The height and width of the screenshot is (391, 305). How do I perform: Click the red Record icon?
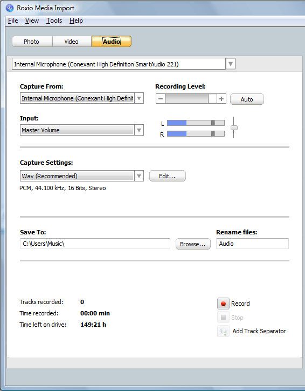click(x=223, y=304)
